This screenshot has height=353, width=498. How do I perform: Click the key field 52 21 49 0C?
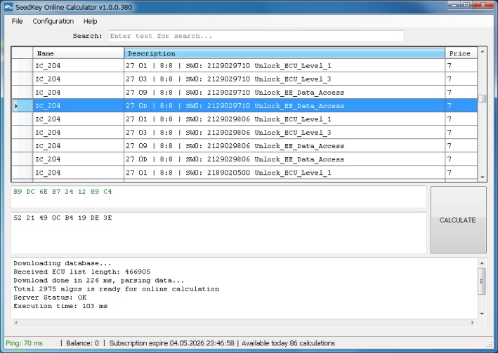[218, 233]
